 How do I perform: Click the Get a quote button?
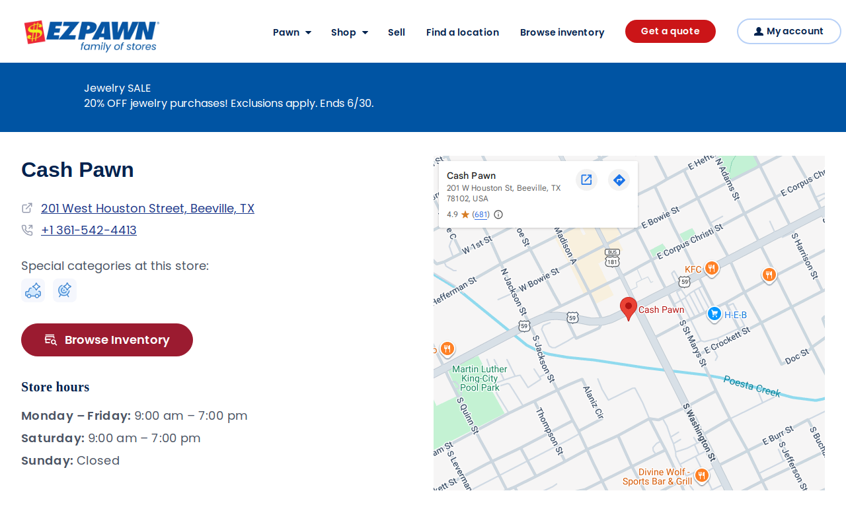pos(670,32)
